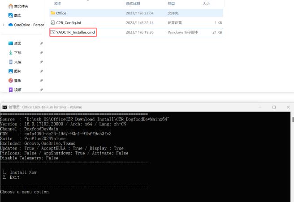
Task: Click the Disable Telemetry: False line
Action: point(29,158)
